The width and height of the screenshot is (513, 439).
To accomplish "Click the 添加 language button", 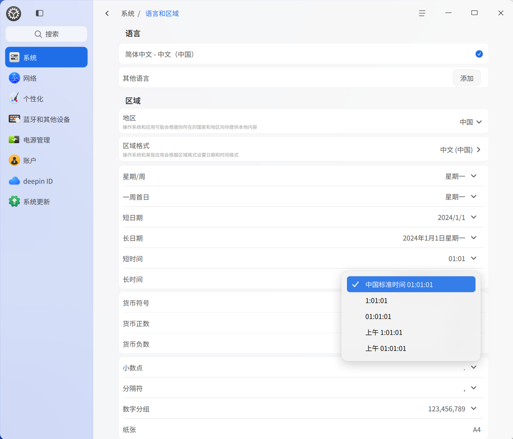I will 467,78.
